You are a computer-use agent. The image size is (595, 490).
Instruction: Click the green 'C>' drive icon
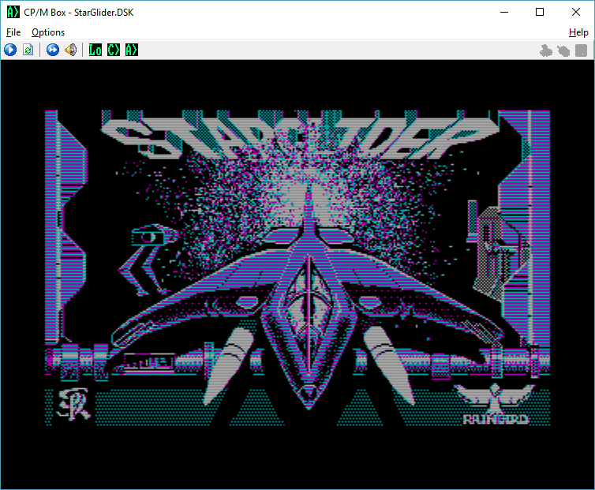pyautogui.click(x=114, y=50)
